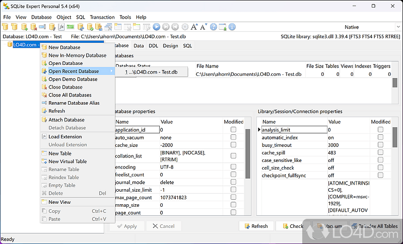Click the blue info About icon
Viewport: 403px width, 244px height.
(x=232, y=27)
